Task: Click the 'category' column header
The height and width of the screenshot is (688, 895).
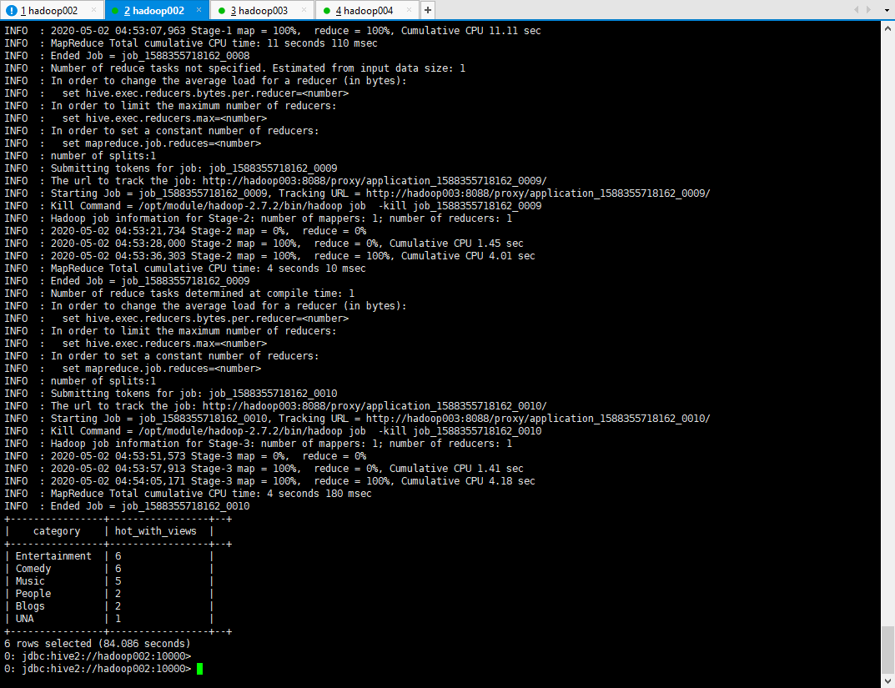Action: pos(57,531)
